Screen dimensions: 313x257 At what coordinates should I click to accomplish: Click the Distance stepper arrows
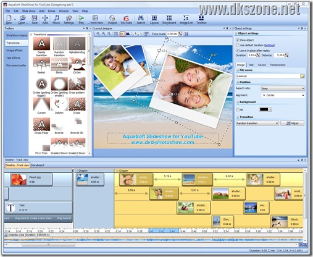tap(286, 55)
